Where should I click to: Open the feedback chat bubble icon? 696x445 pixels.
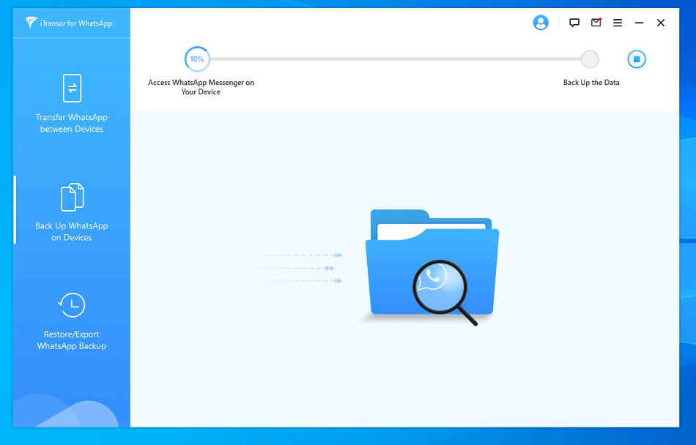point(574,23)
